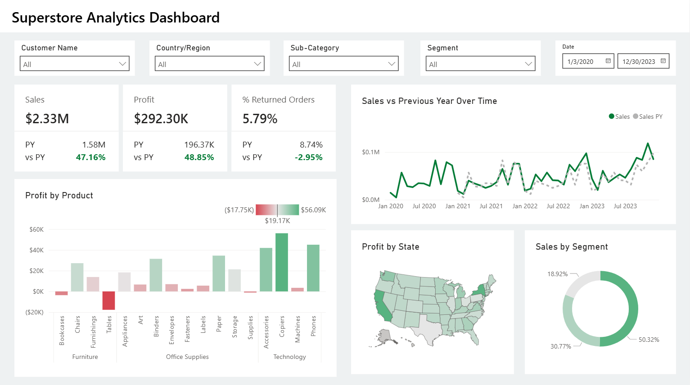Toggle the Sales PY legend item
Image resolution: width=690 pixels, height=385 pixels.
(648, 116)
